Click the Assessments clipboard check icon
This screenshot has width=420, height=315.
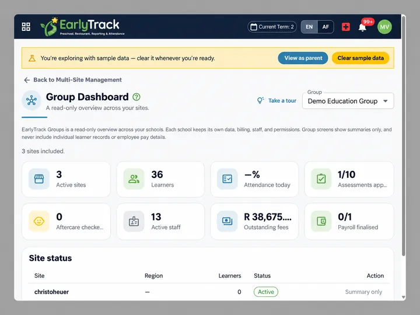[321, 179]
